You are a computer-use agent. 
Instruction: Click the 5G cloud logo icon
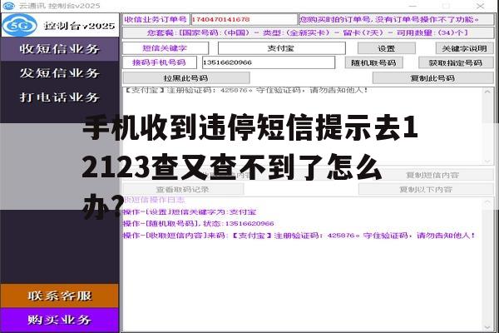point(19,25)
